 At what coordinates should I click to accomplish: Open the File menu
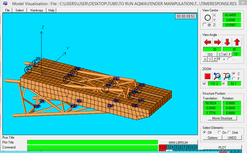point(7,10)
